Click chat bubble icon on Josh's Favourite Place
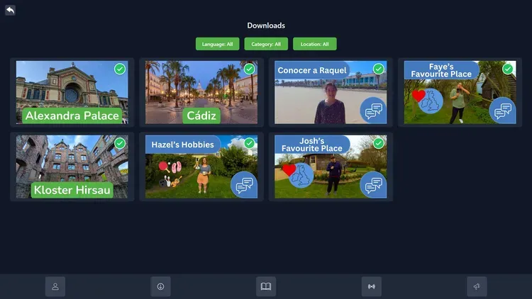The image size is (532, 299). point(373,185)
